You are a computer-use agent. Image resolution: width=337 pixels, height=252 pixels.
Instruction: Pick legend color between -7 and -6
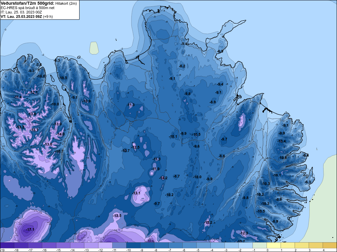pos(175,245)
